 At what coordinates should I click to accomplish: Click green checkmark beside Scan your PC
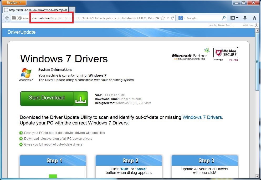(x=21, y=133)
